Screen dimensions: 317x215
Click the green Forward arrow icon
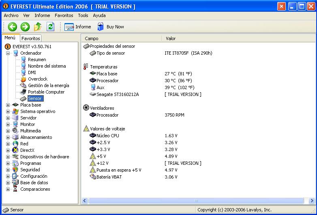click(25, 27)
